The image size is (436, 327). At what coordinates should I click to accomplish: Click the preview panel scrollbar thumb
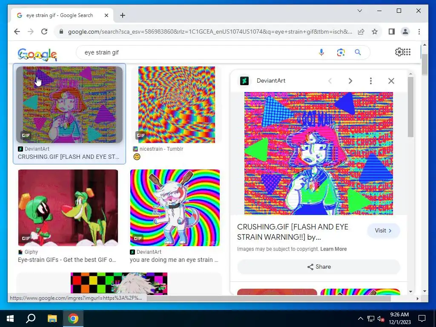tap(411, 107)
